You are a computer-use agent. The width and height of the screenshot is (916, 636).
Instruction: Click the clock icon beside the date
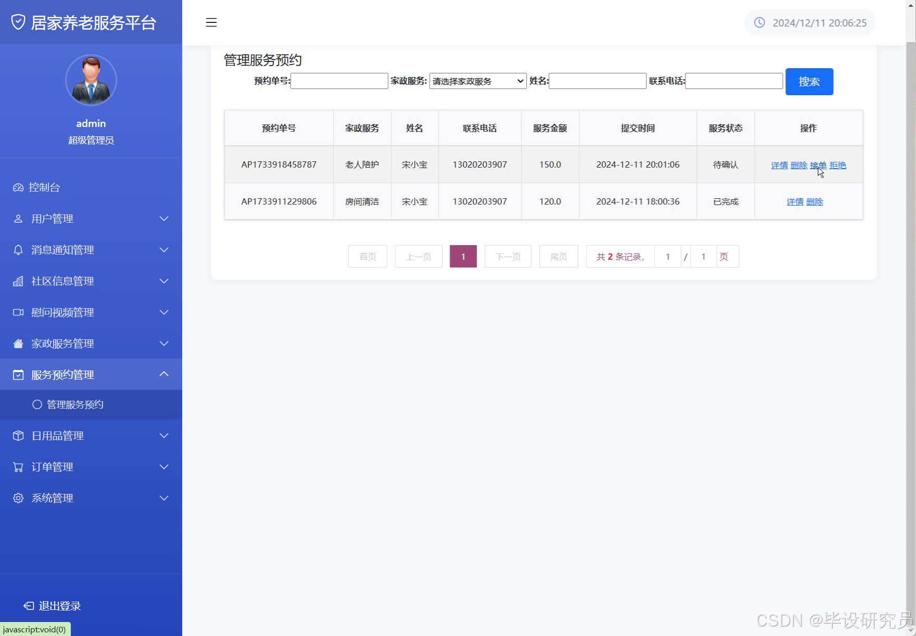(759, 22)
